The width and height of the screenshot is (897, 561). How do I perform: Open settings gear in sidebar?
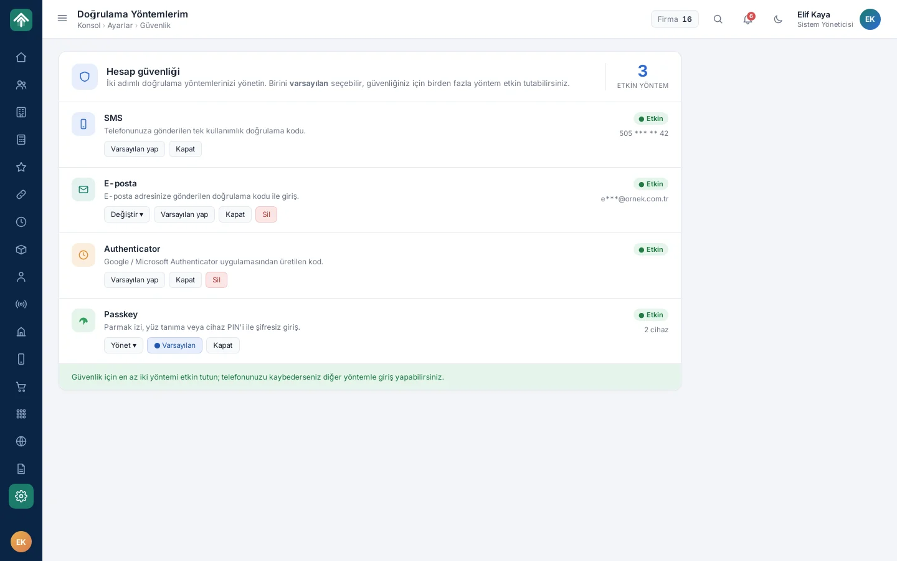[x=21, y=496]
